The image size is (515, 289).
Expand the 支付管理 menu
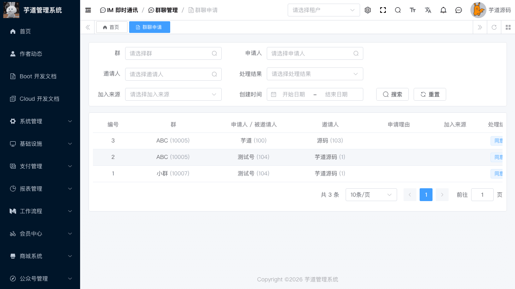point(40,166)
